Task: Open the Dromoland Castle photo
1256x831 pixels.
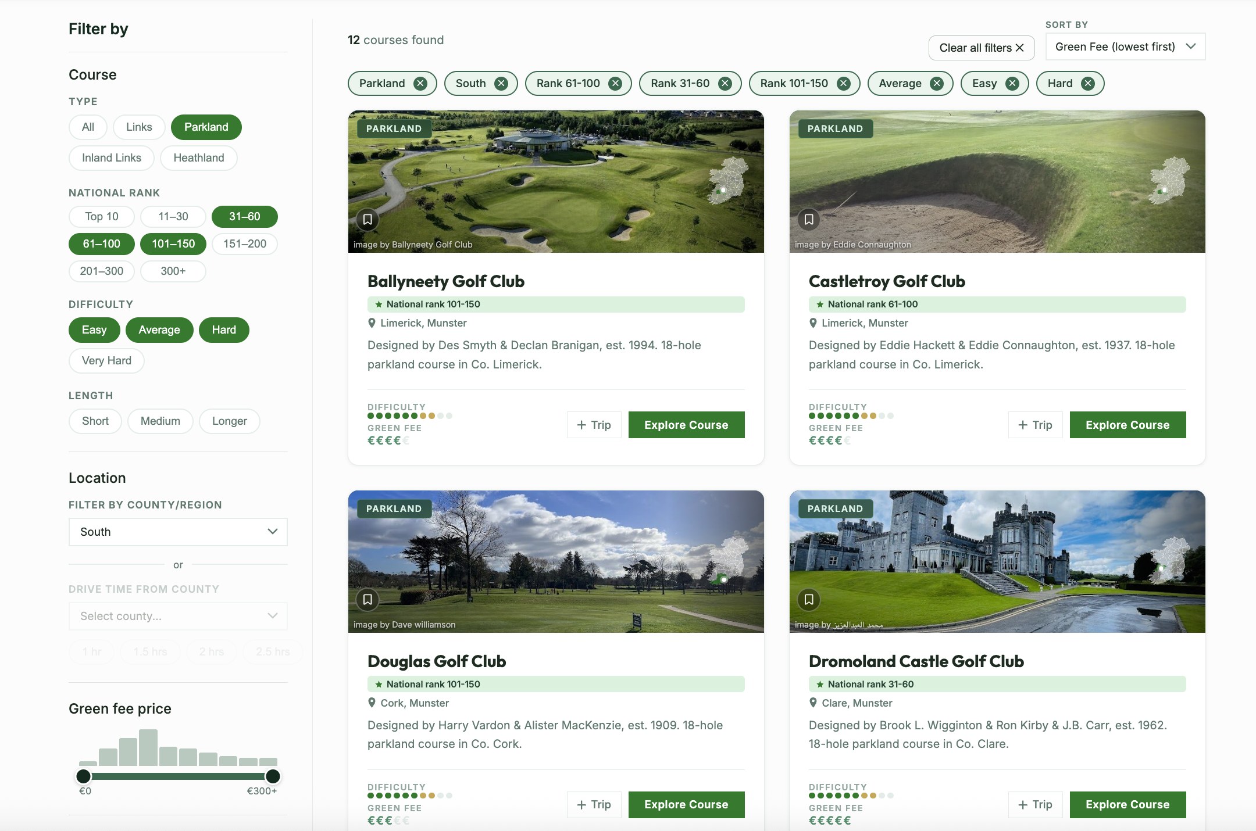Action: pyautogui.click(x=997, y=561)
